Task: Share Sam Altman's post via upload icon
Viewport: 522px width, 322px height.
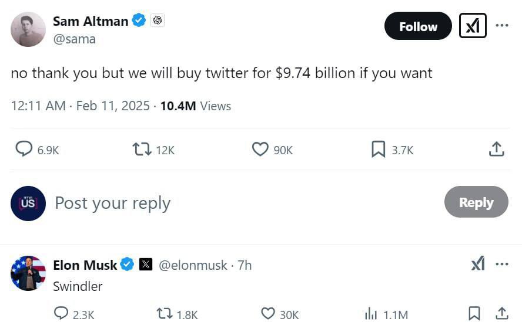Action: [497, 149]
